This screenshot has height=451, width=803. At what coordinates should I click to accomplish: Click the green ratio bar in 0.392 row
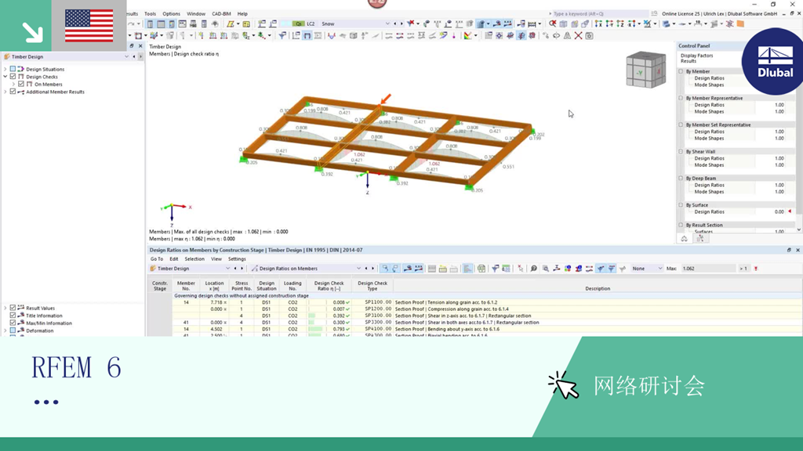(x=312, y=316)
